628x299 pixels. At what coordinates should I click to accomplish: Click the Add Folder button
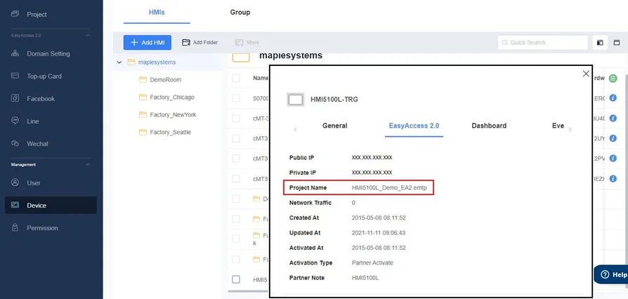[x=200, y=42]
